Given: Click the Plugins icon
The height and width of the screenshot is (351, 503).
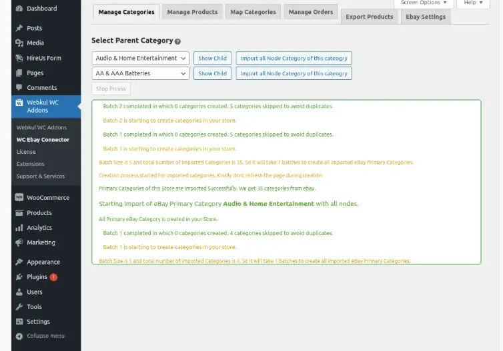Looking at the screenshot, I should (x=19, y=277).
